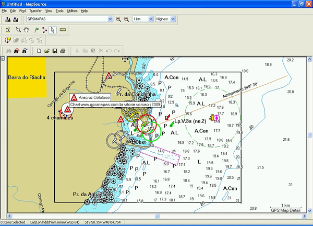Image resolution: width=313 pixels, height=226 pixels.
Task: Select the Zoom tool magnifier
Action: (x=18, y=30)
